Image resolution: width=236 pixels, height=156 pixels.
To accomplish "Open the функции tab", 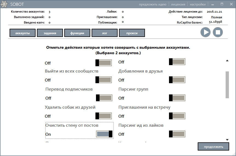I will tap(77, 33).
